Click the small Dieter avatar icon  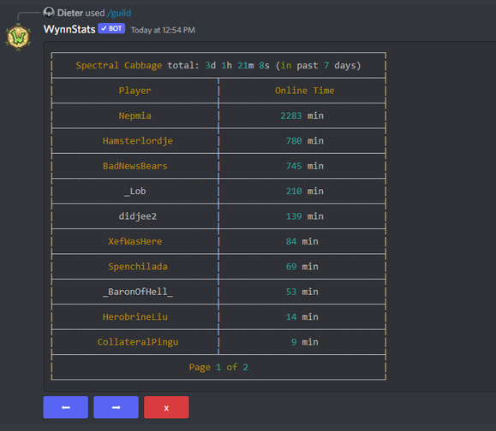tap(49, 12)
